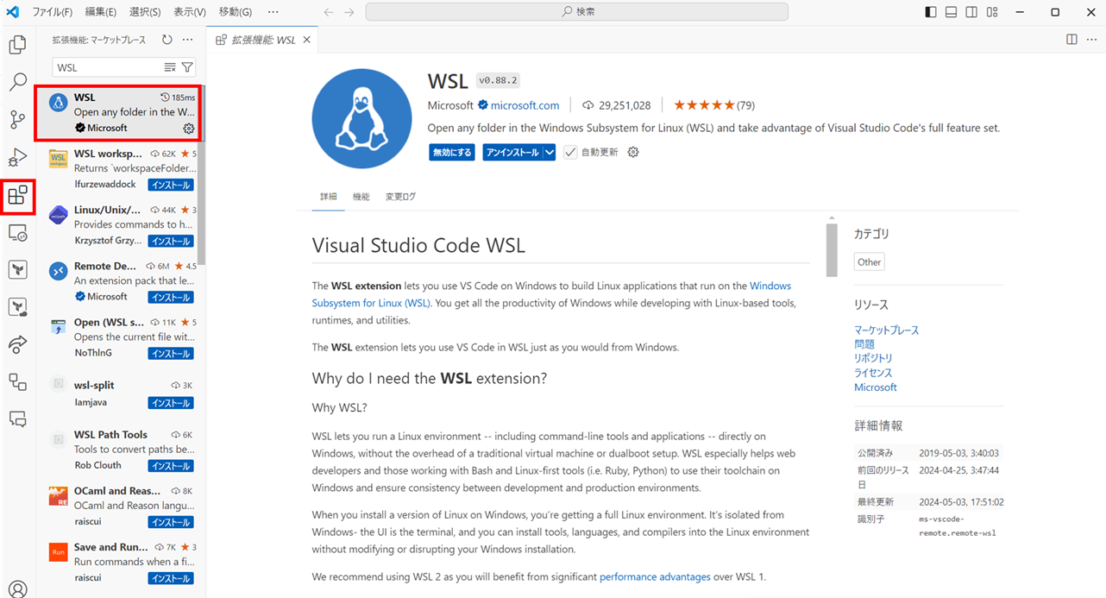Open extensions view more actions menu
The height and width of the screenshot is (598, 1106).
pyautogui.click(x=187, y=40)
